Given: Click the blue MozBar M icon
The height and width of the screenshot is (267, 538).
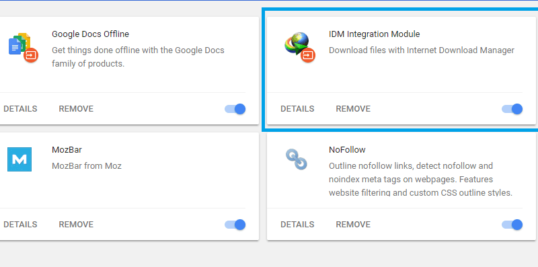Looking at the screenshot, I should 20,159.
